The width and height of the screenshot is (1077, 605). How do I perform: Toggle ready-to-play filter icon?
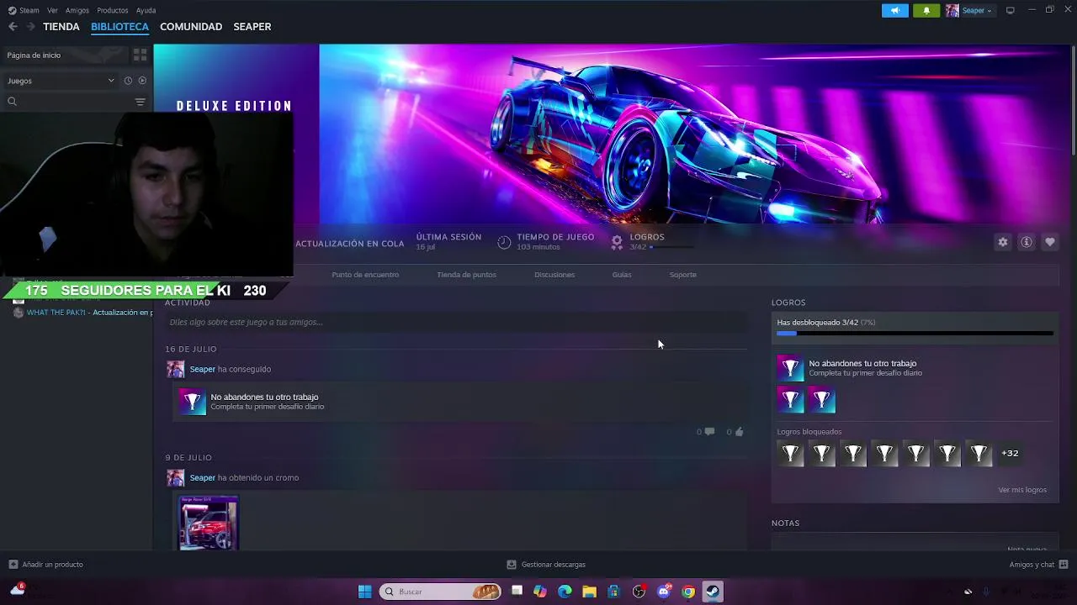coord(142,81)
